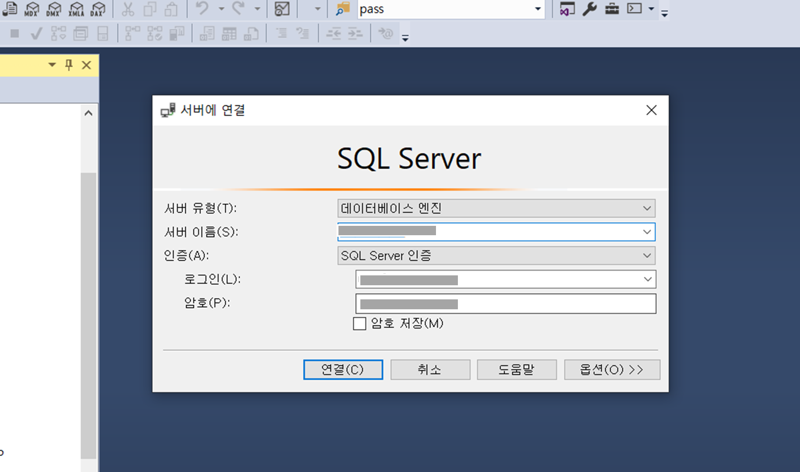Open a new XMLA query

coord(76,9)
